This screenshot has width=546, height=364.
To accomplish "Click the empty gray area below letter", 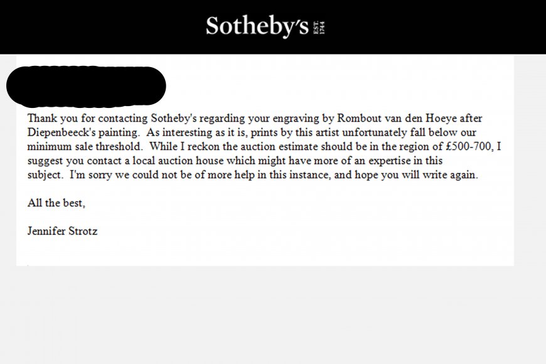I will [x=273, y=315].
